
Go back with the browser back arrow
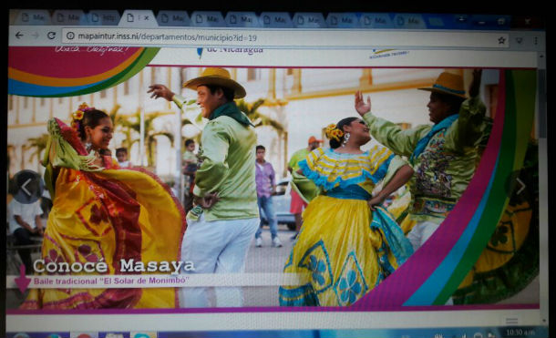point(19,36)
